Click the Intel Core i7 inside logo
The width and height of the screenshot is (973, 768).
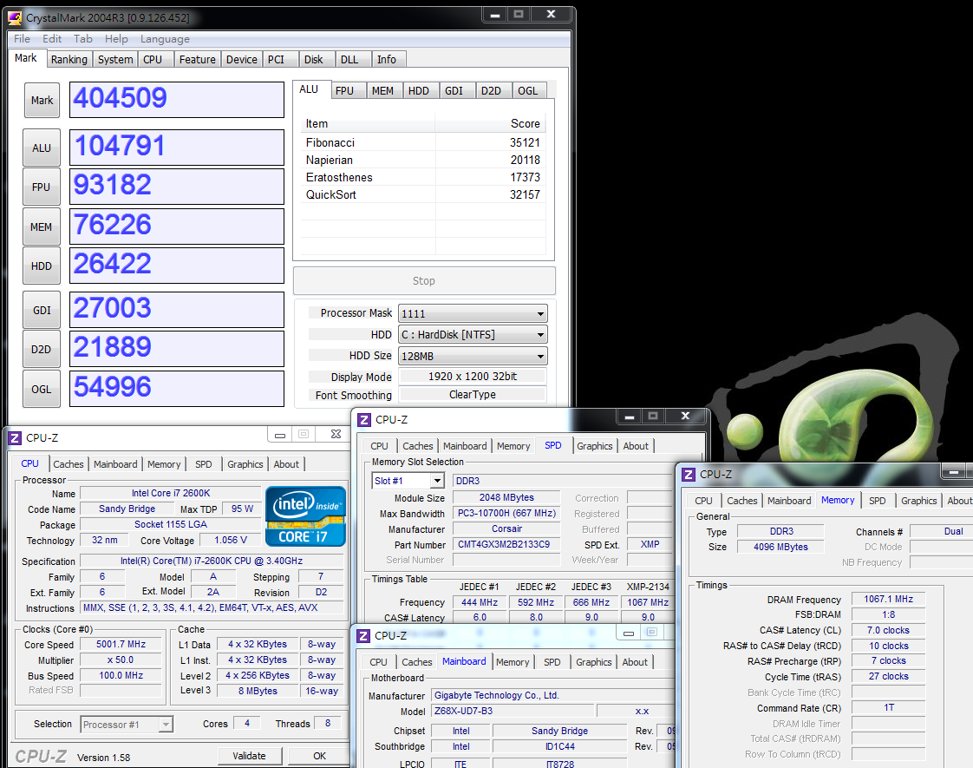click(305, 516)
